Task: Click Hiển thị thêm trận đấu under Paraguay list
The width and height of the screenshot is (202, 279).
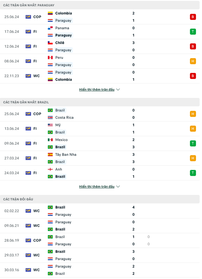Action: click(97, 89)
